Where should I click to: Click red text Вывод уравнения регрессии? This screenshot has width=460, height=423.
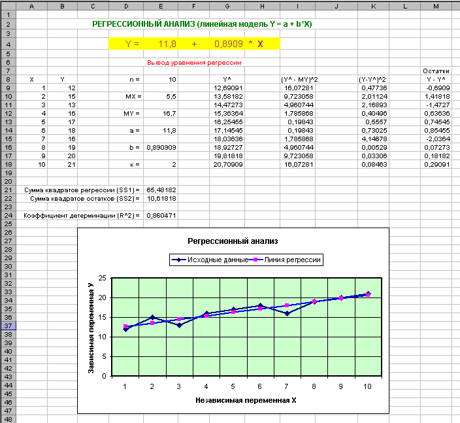194,63
